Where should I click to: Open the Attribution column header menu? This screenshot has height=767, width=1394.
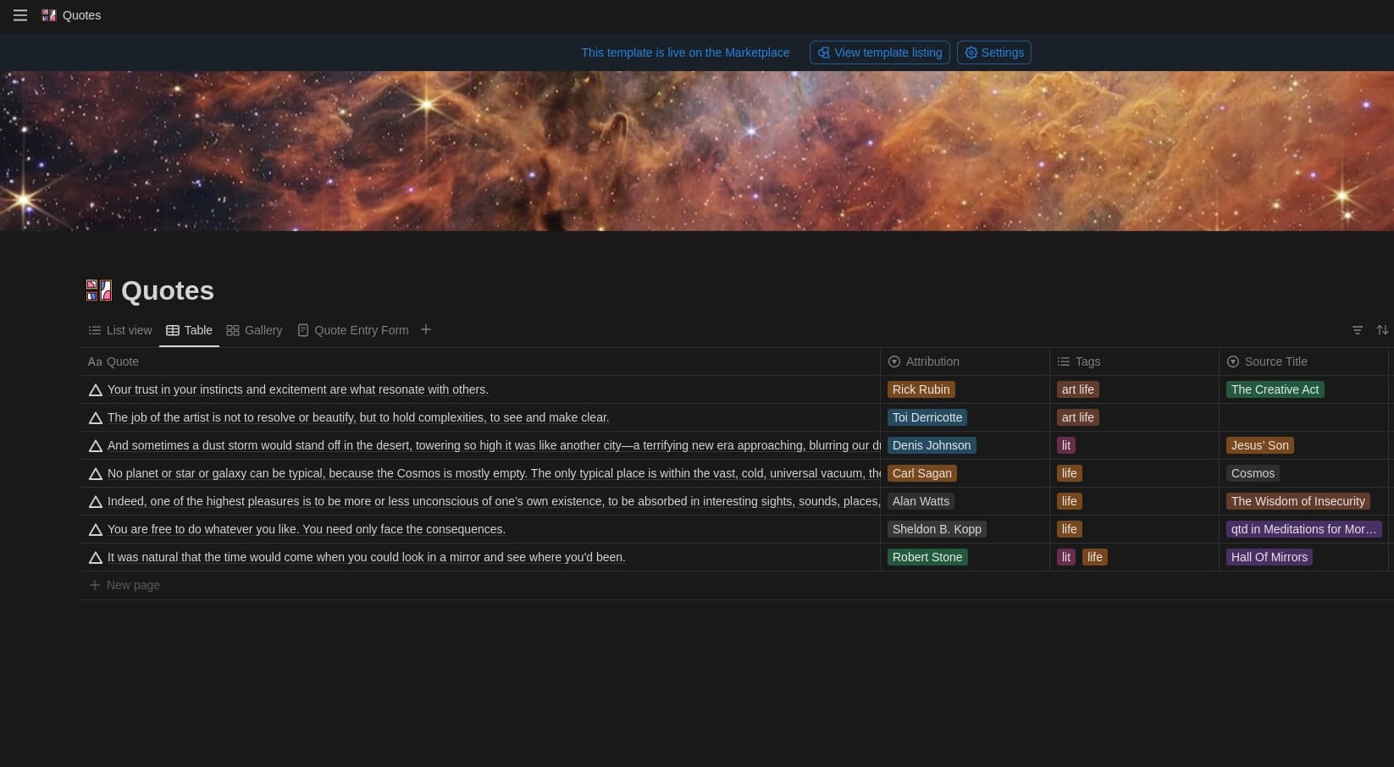(965, 361)
